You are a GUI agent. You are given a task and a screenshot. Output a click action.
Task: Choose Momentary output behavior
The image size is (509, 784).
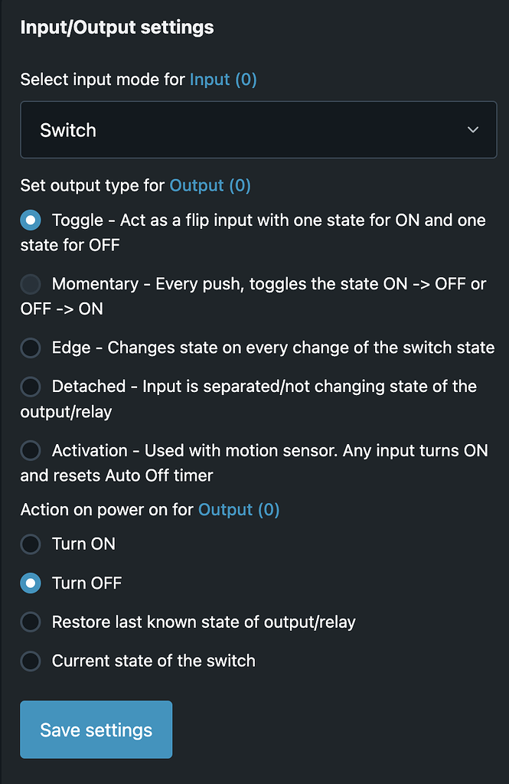[x=30, y=283]
